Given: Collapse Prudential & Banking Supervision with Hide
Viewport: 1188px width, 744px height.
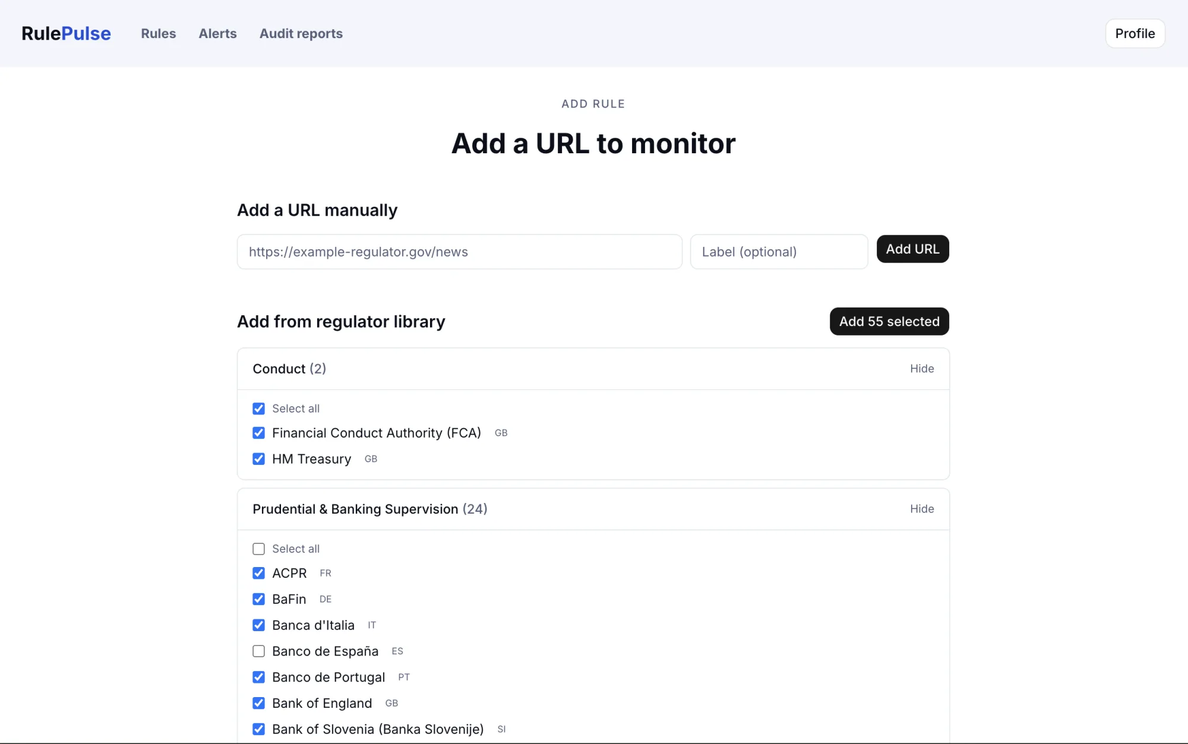Looking at the screenshot, I should [x=922, y=509].
